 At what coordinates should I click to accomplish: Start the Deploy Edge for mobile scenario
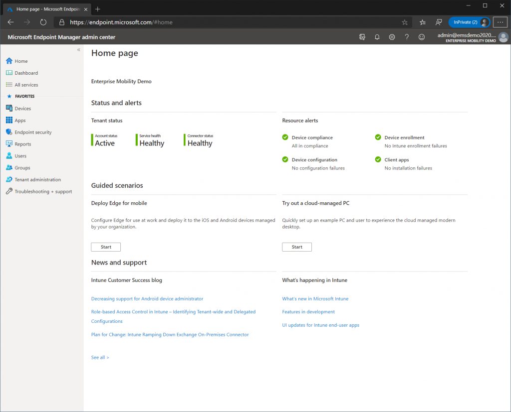pyautogui.click(x=106, y=247)
